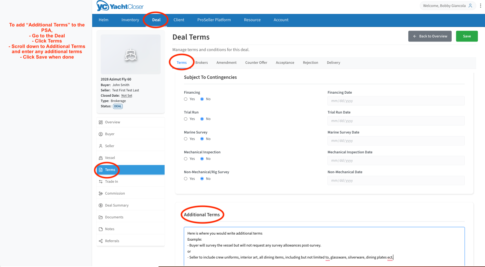Select No for Financing
This screenshot has width=485, height=267.
point(202,99)
